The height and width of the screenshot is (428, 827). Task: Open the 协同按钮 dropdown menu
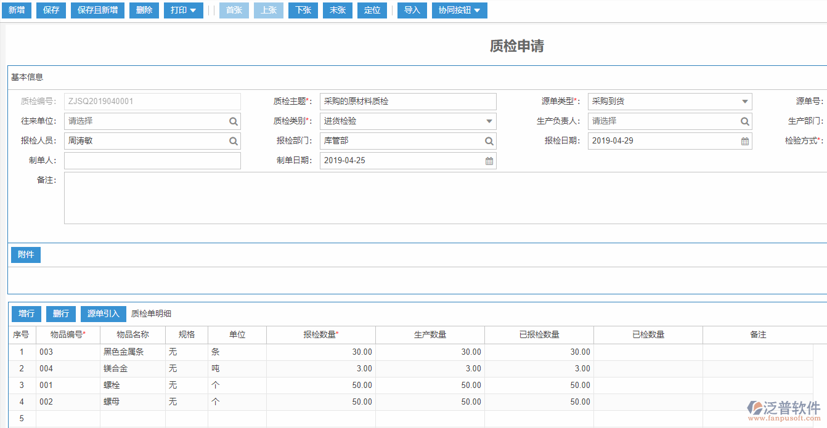click(x=459, y=10)
